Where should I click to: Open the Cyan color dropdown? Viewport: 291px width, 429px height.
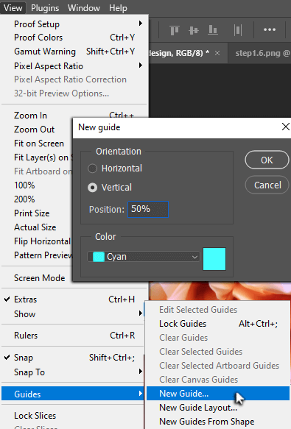[144, 257]
